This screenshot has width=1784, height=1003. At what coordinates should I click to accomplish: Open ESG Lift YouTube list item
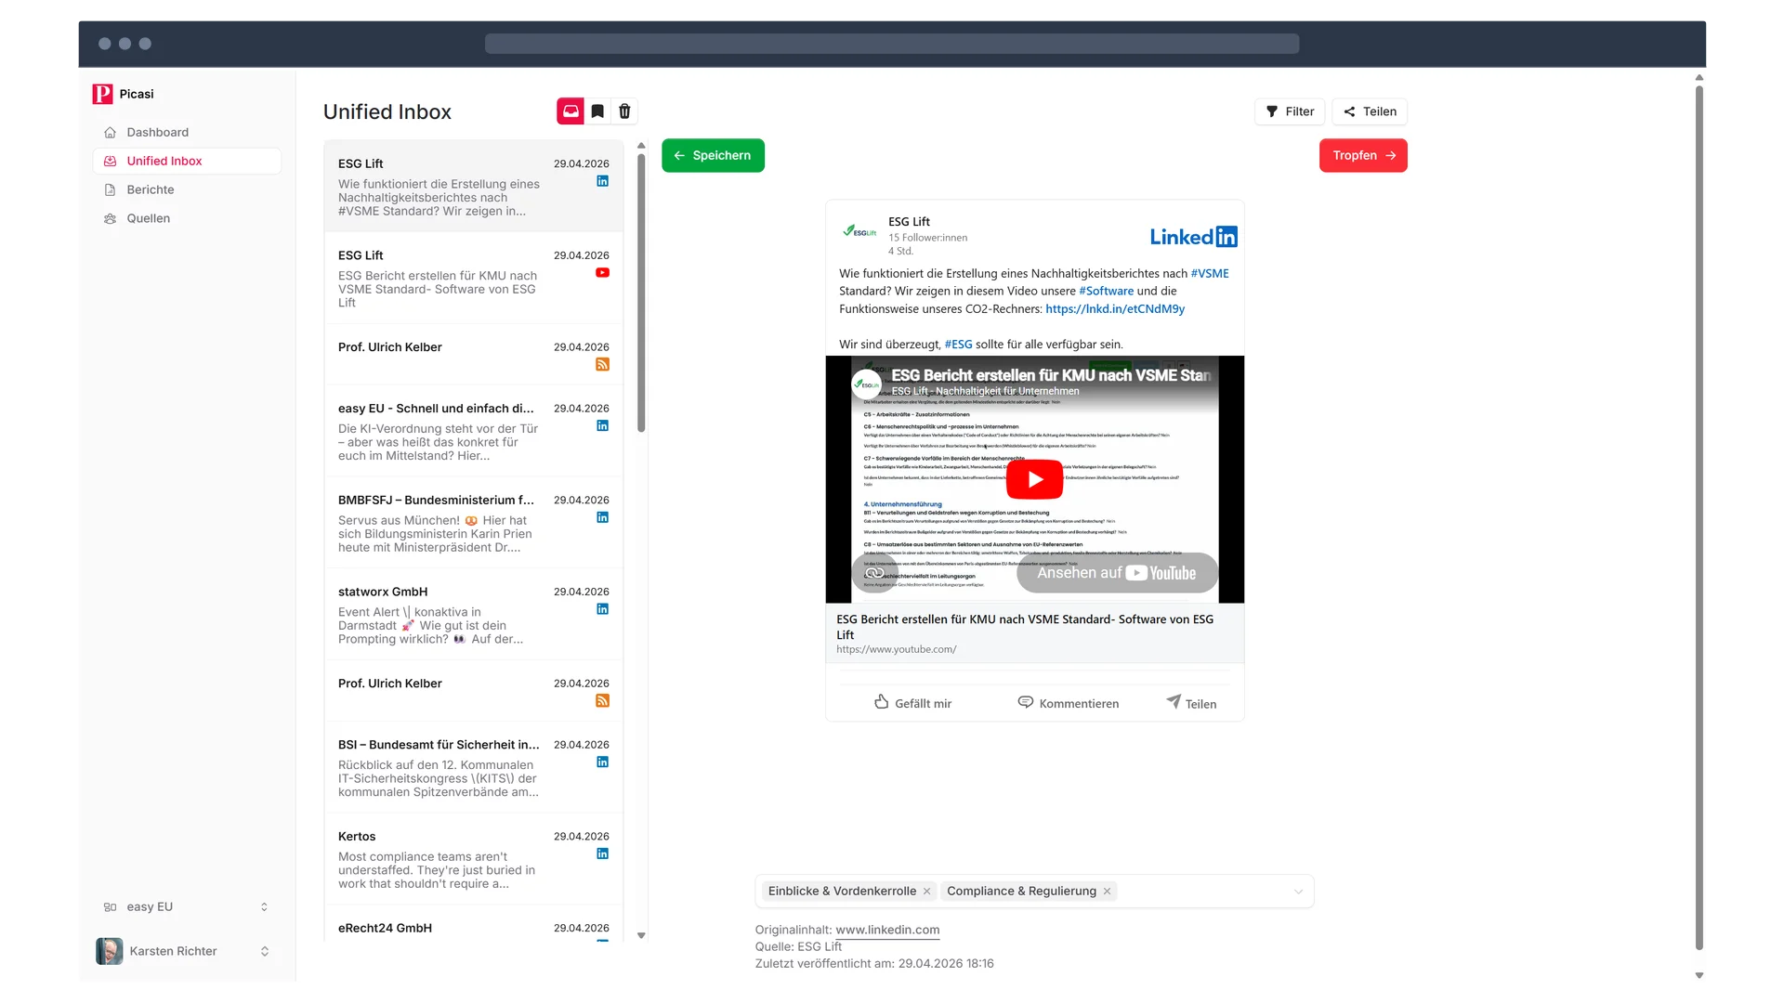click(x=473, y=278)
